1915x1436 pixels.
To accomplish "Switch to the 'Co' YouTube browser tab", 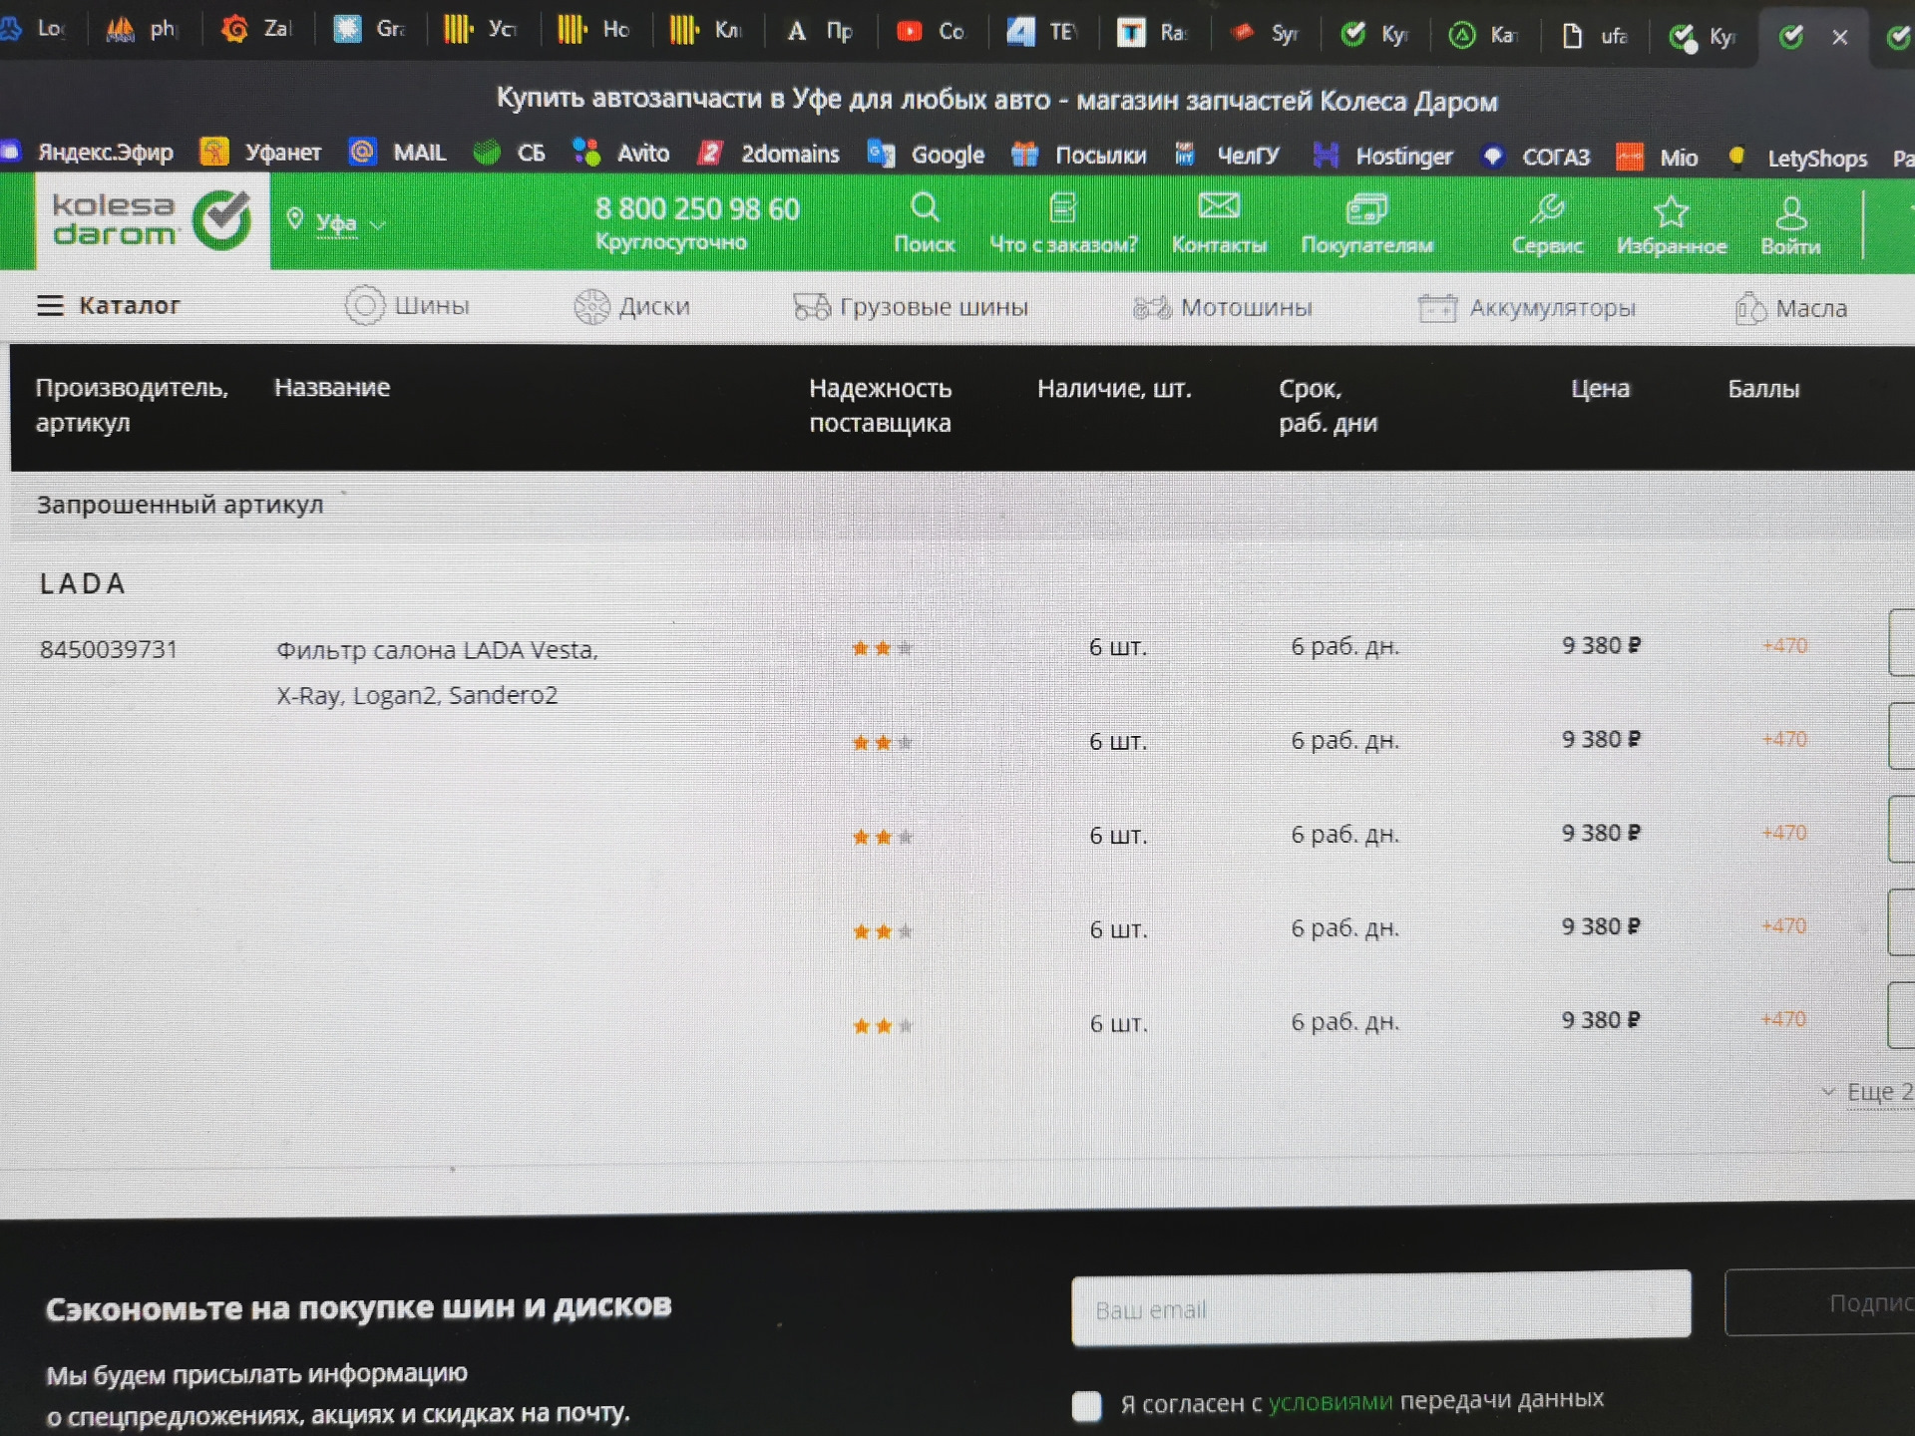I will pos(930,32).
